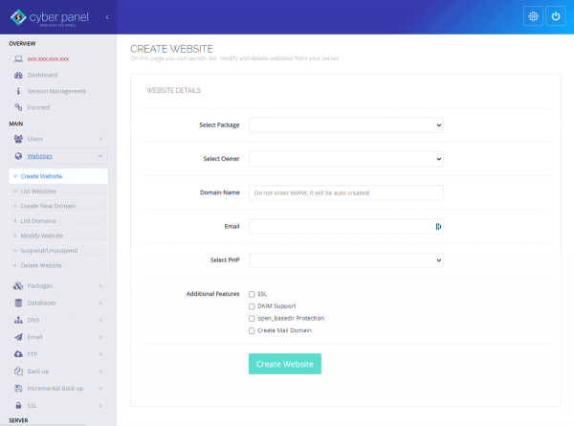This screenshot has width=574, height=426.
Task: Expand the Email submenu arrow
Action: [100, 337]
